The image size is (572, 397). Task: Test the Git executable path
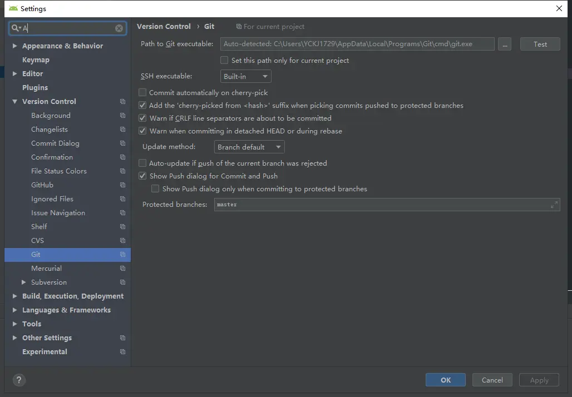click(x=540, y=44)
